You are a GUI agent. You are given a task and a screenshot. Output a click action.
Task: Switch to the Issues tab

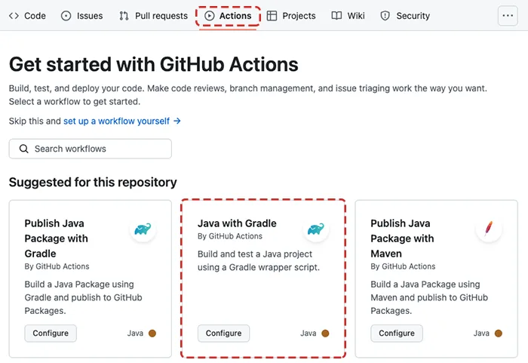81,16
